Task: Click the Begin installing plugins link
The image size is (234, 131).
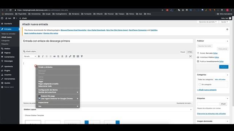Action: (33, 33)
